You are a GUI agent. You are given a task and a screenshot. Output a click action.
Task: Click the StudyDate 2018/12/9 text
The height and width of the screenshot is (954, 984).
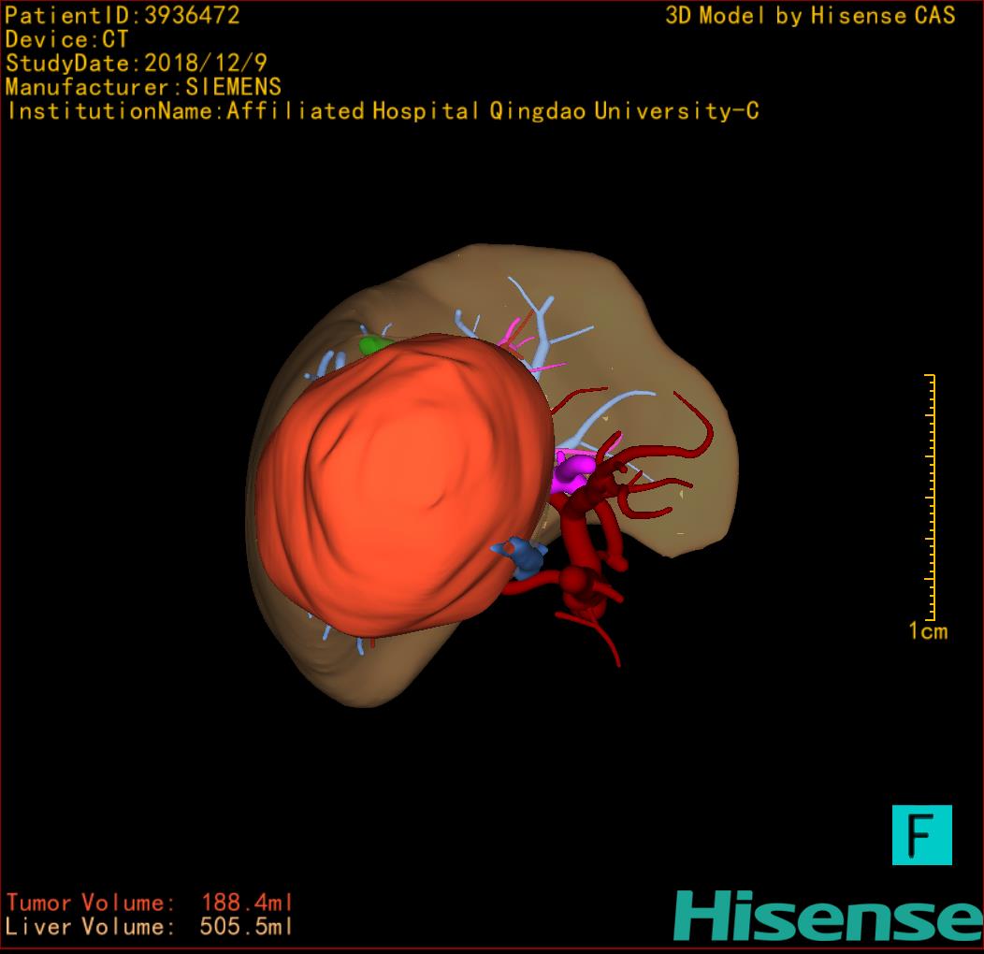tap(136, 64)
